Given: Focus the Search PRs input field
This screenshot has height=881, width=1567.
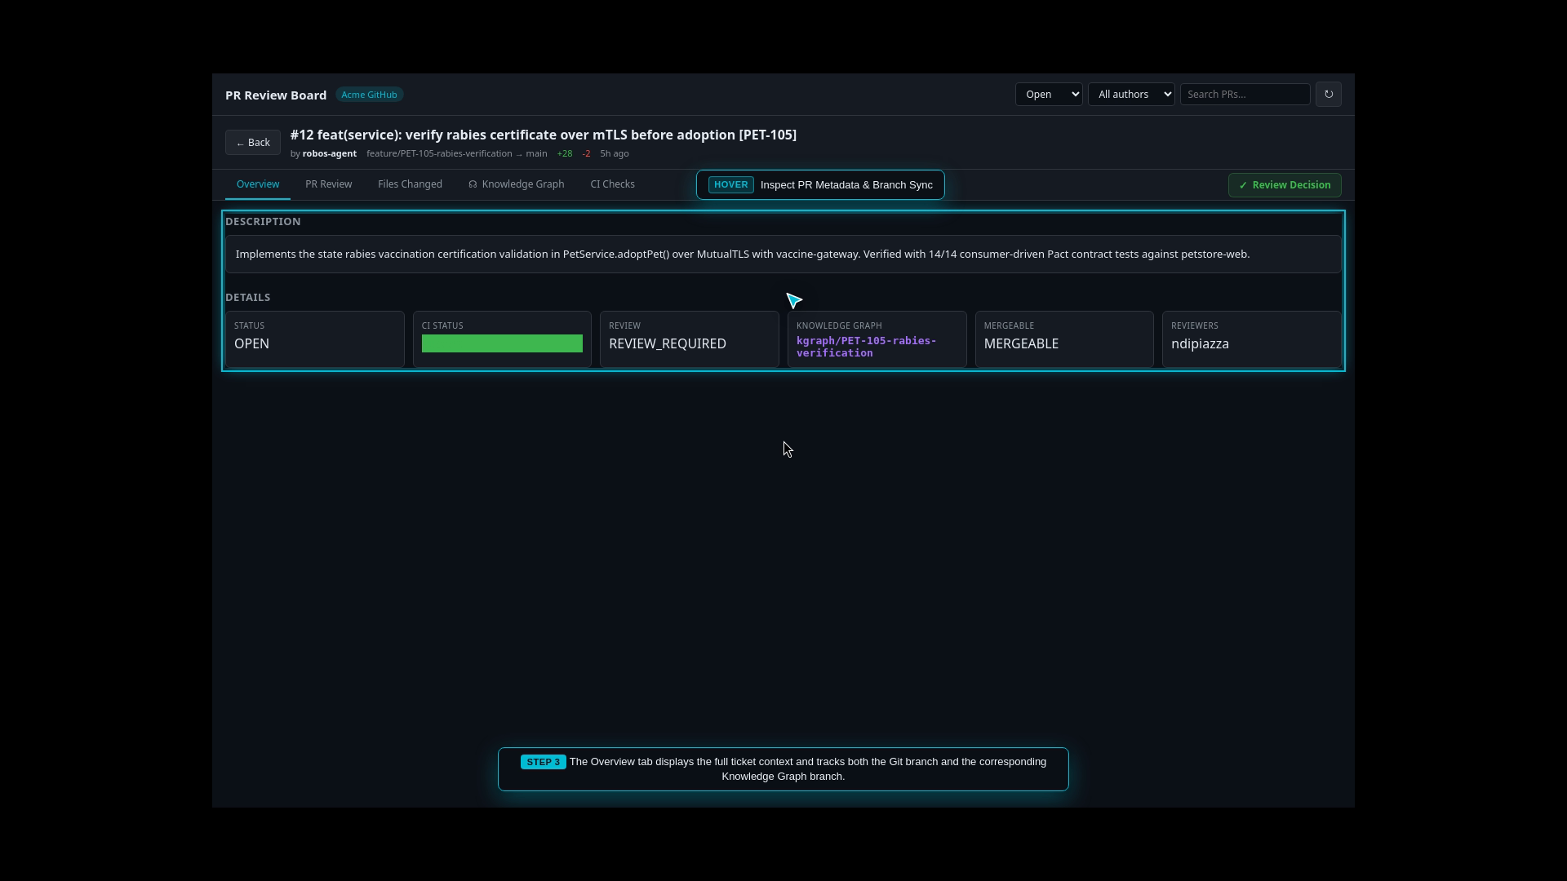Looking at the screenshot, I should point(1245,95).
